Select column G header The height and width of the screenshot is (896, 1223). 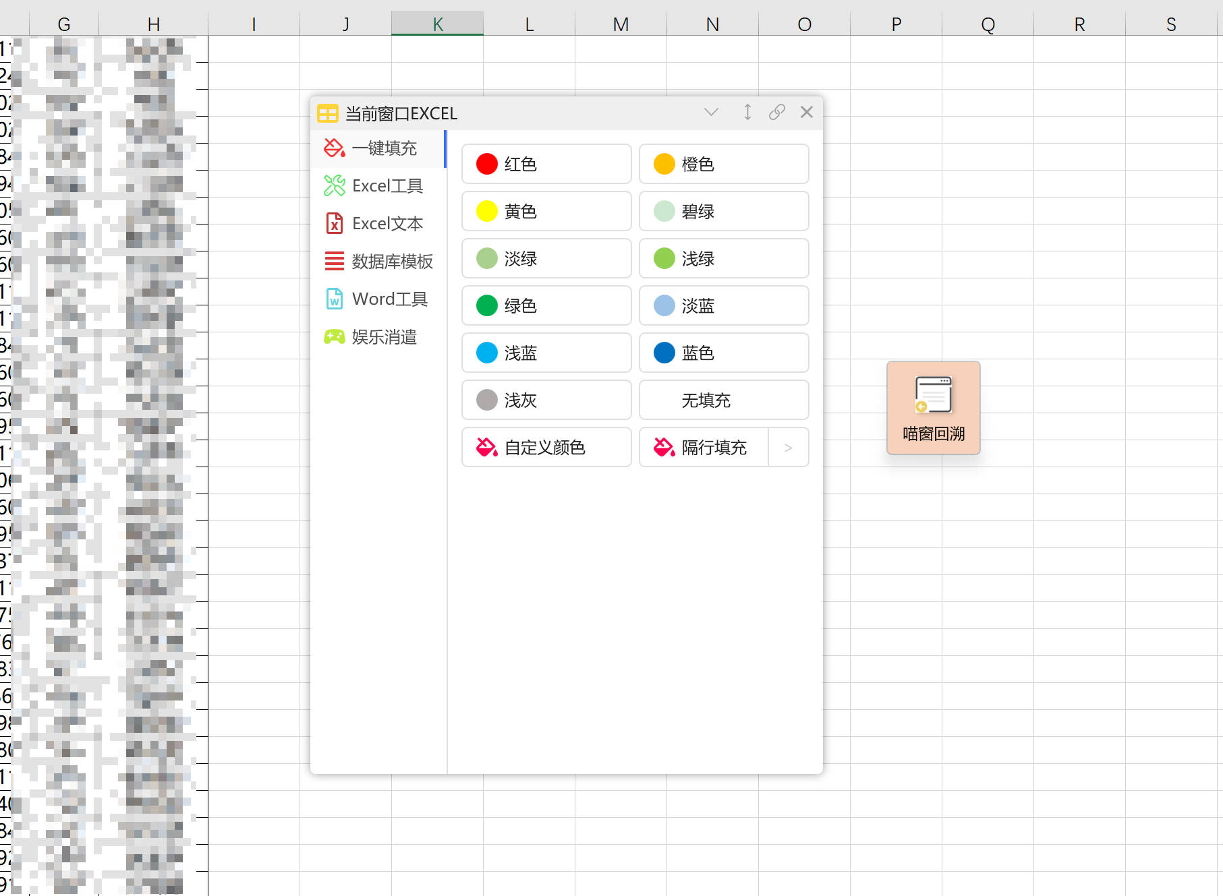pos(64,24)
